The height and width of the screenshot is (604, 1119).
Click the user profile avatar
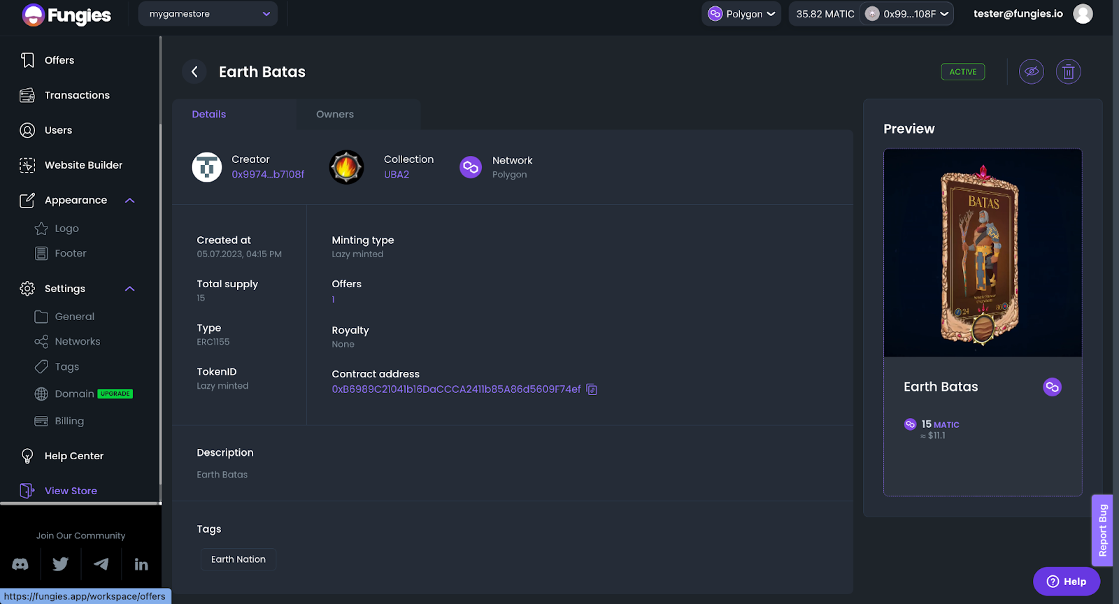[1083, 14]
